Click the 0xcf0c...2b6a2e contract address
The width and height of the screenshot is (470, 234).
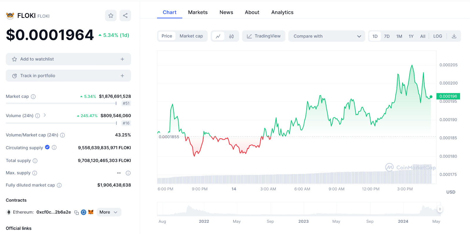coord(54,212)
